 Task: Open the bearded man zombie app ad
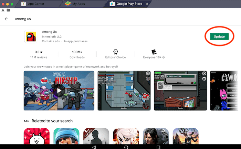tap(156, 136)
